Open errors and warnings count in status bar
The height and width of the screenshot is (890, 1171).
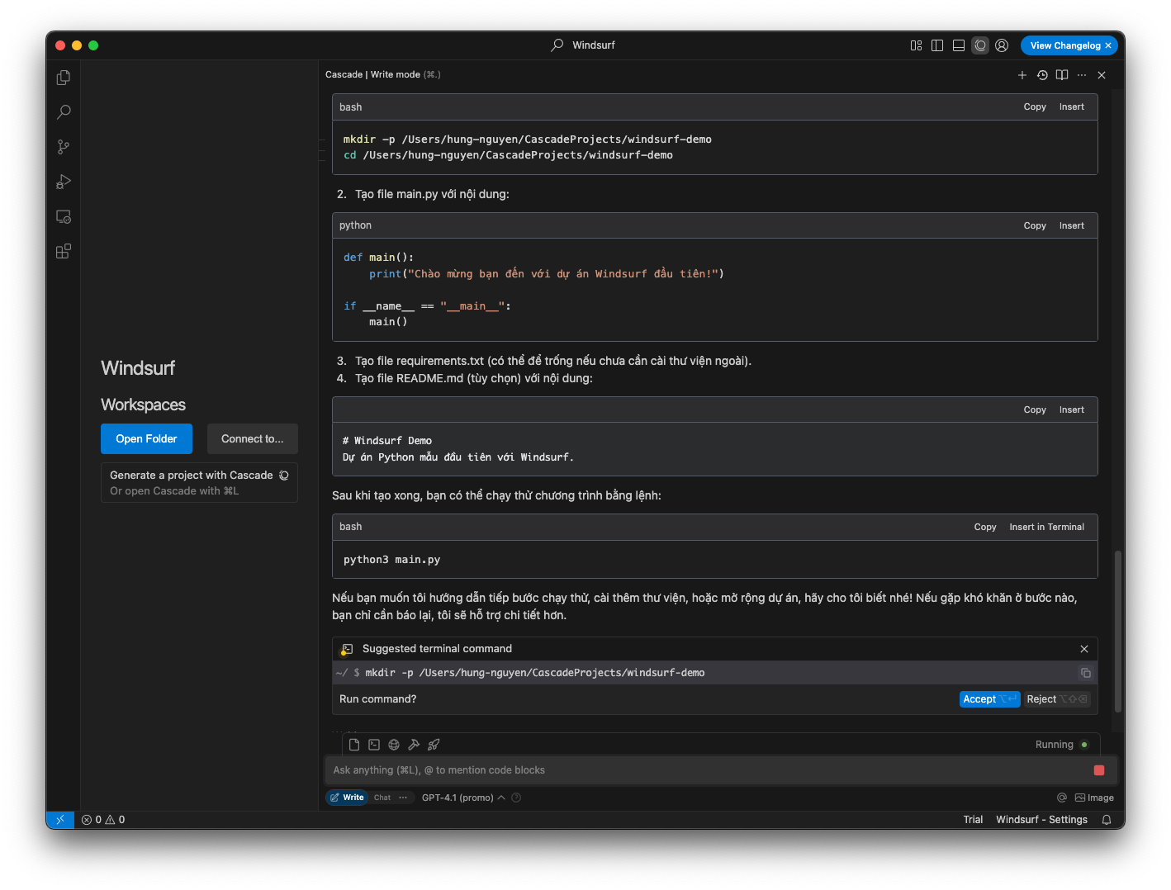click(x=103, y=820)
